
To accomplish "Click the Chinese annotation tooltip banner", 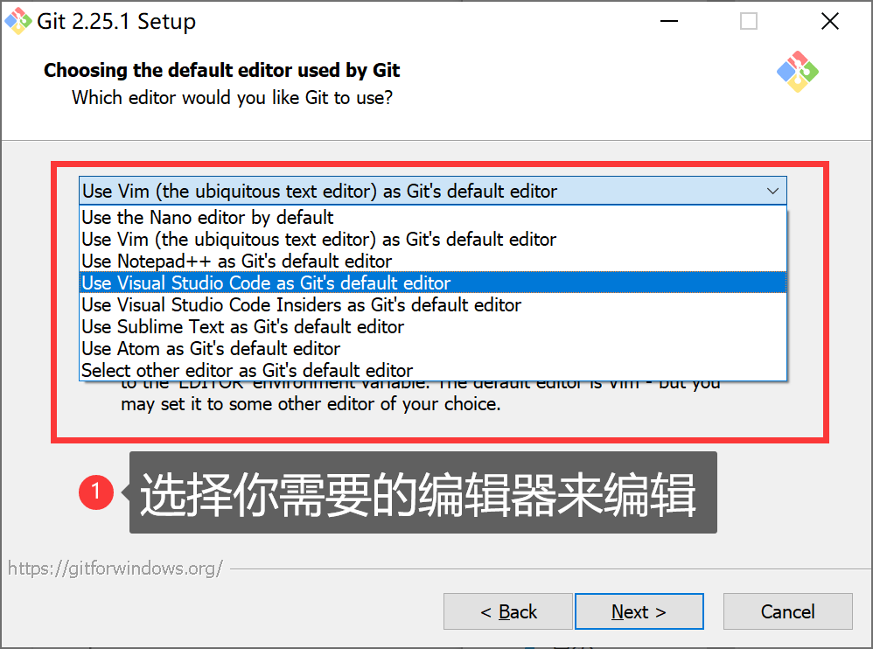I will pos(423,492).
